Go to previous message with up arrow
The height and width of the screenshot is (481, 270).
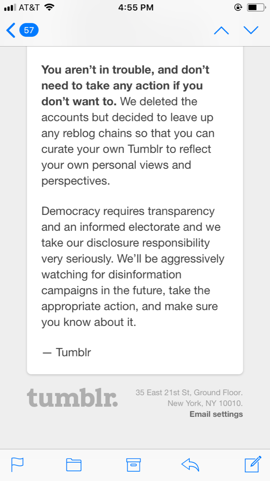(221, 30)
